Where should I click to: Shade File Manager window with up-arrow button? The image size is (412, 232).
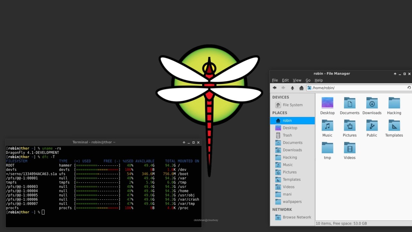pyautogui.click(x=395, y=74)
